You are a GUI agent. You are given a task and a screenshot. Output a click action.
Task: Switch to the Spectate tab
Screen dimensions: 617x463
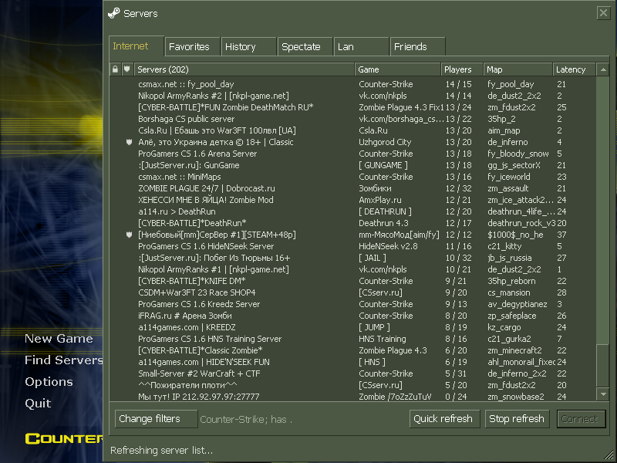(x=305, y=47)
